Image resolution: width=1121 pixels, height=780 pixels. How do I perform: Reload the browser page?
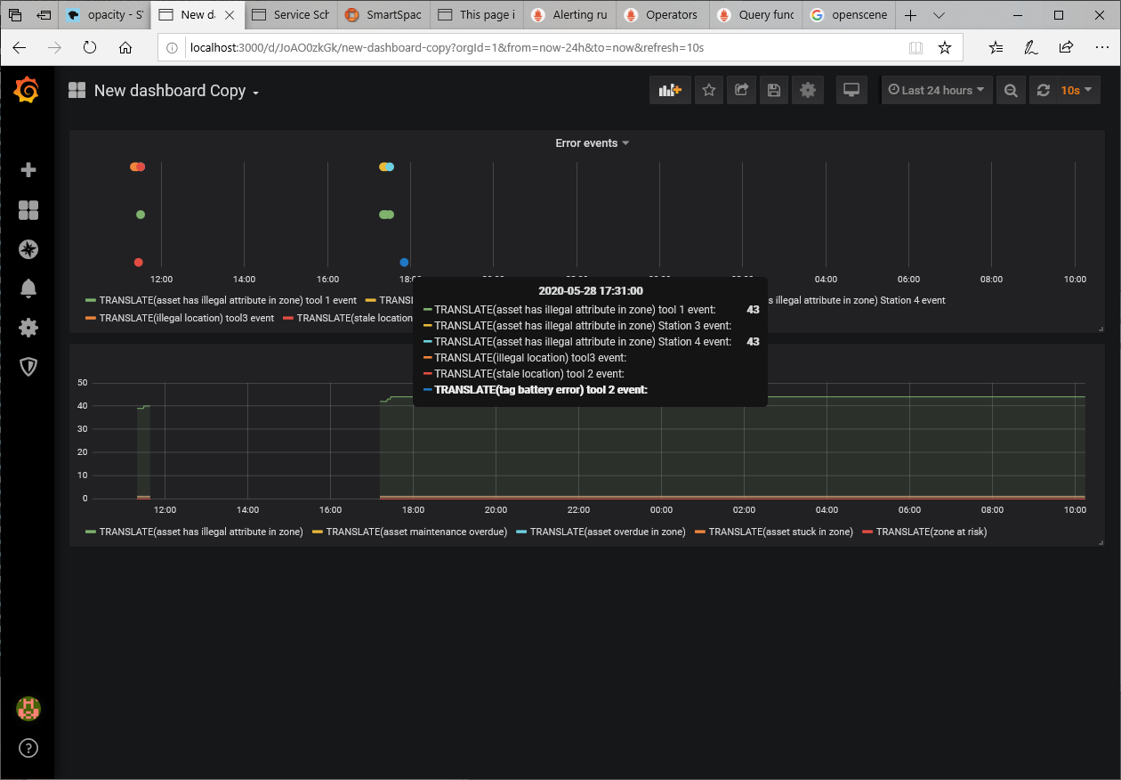pos(90,47)
